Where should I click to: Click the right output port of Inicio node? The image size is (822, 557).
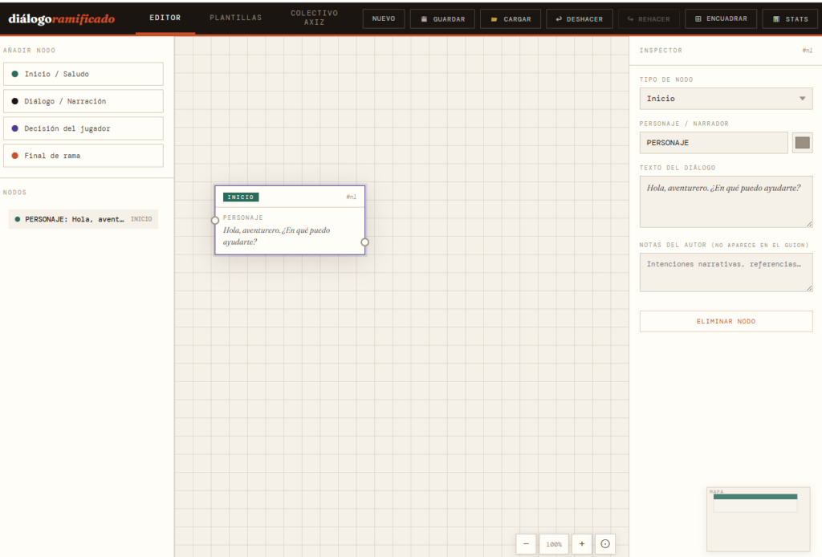pos(364,242)
